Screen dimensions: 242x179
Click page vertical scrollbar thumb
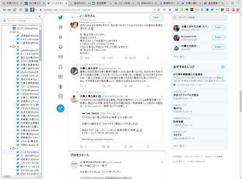click(240, 101)
